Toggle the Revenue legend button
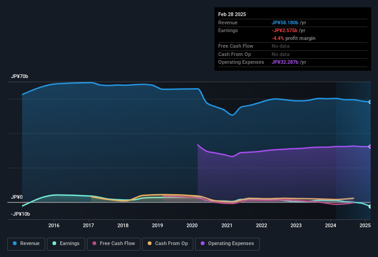 (x=26, y=244)
